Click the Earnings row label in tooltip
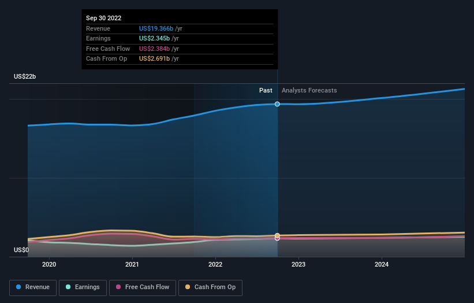Viewport: 474px width, 303px height. (98, 38)
